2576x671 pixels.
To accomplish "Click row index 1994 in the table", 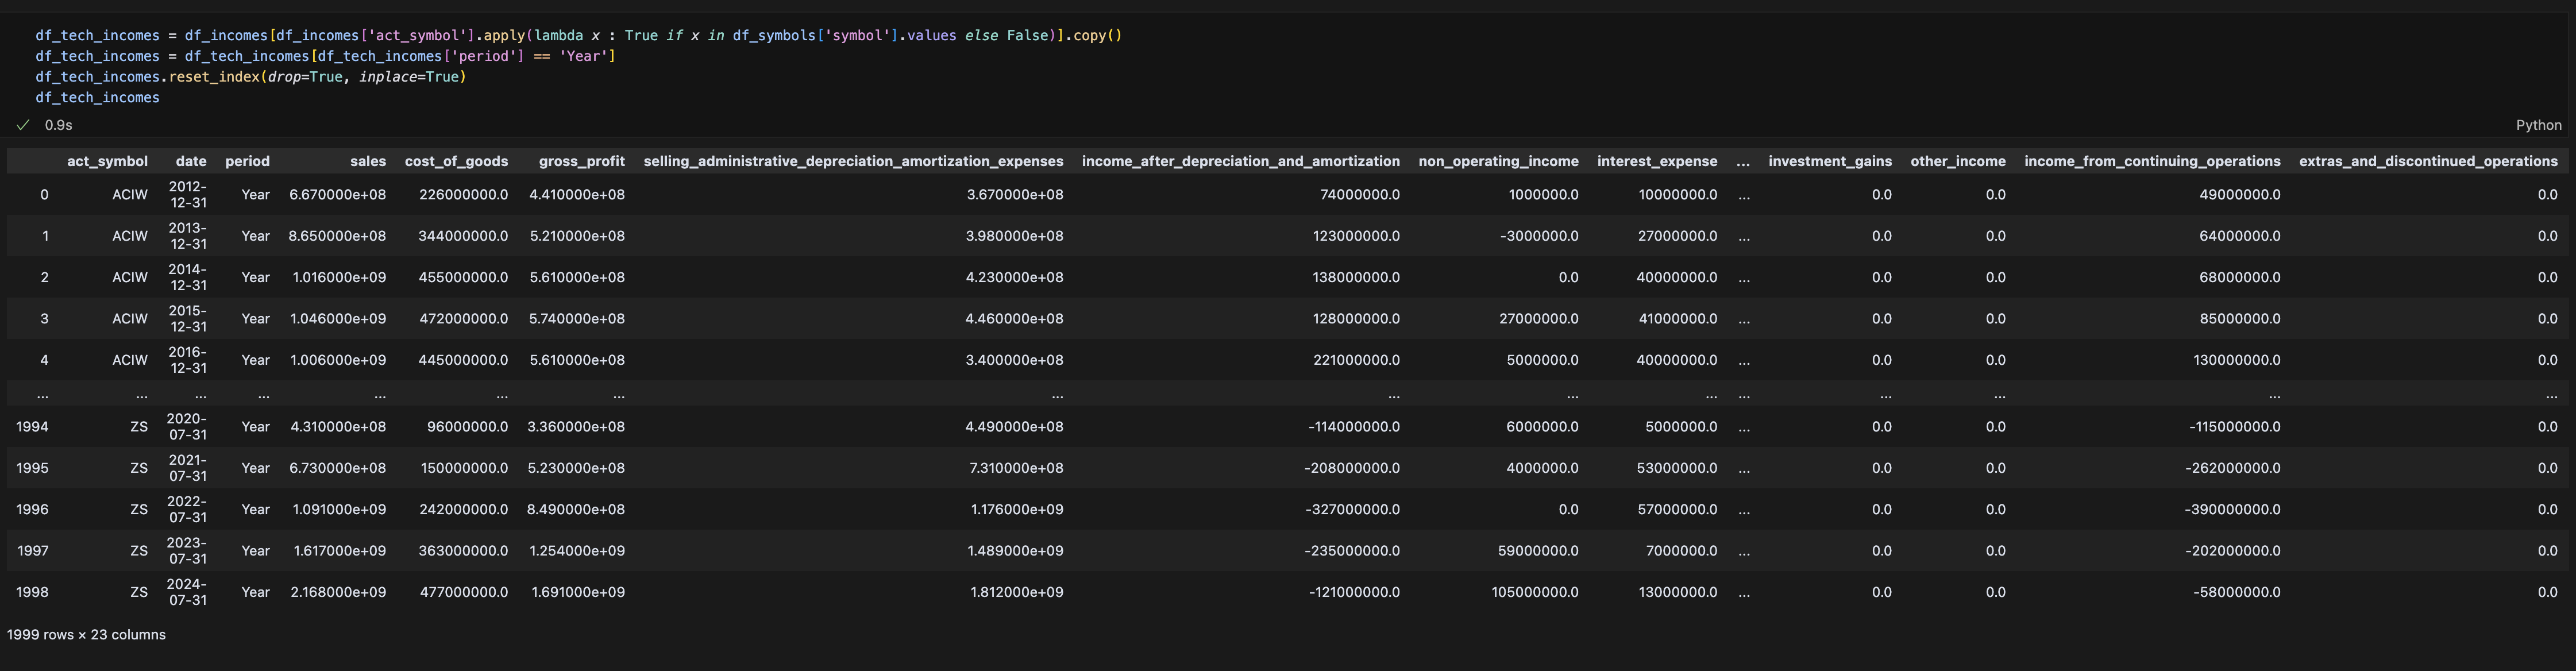I will point(32,427).
